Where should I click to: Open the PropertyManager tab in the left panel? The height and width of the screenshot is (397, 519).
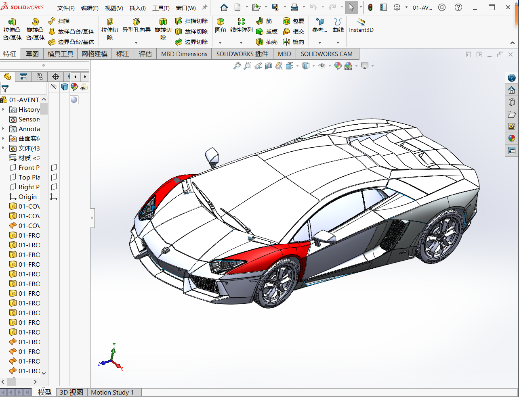coord(23,77)
